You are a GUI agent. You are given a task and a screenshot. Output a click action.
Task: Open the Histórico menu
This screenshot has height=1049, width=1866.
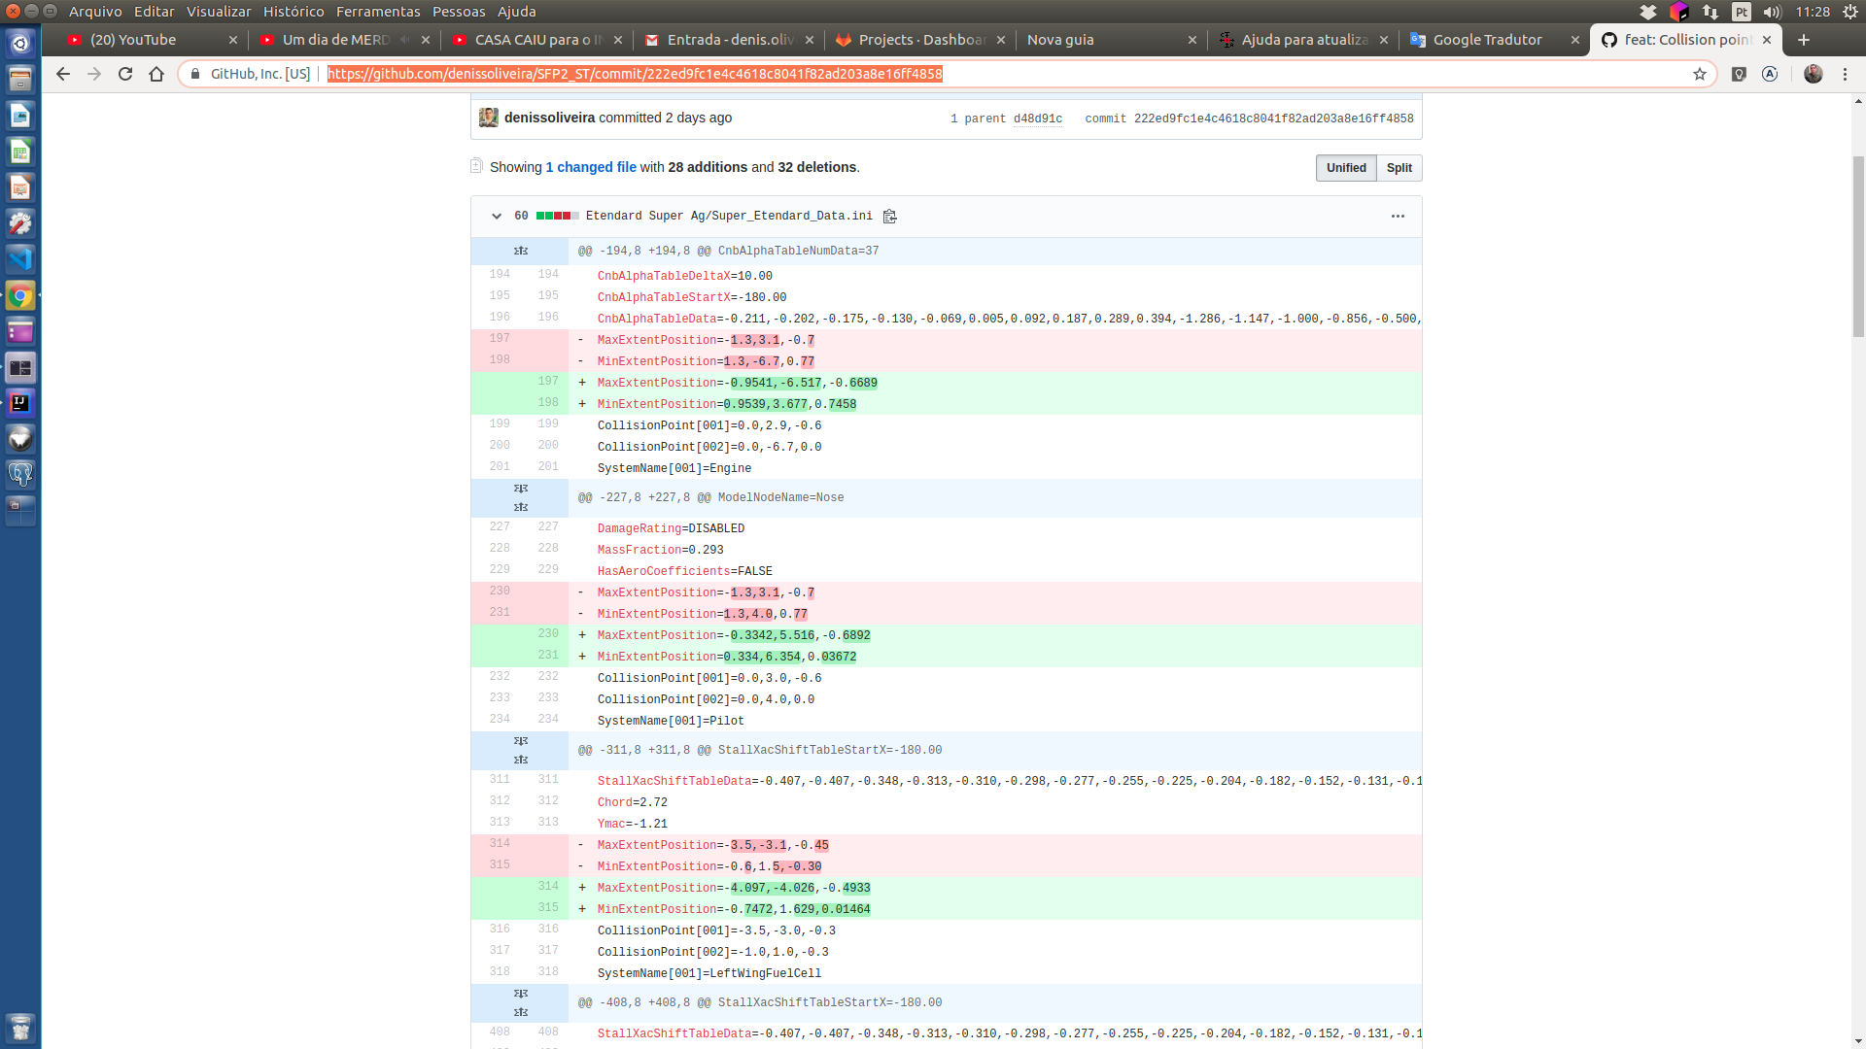point(294,12)
